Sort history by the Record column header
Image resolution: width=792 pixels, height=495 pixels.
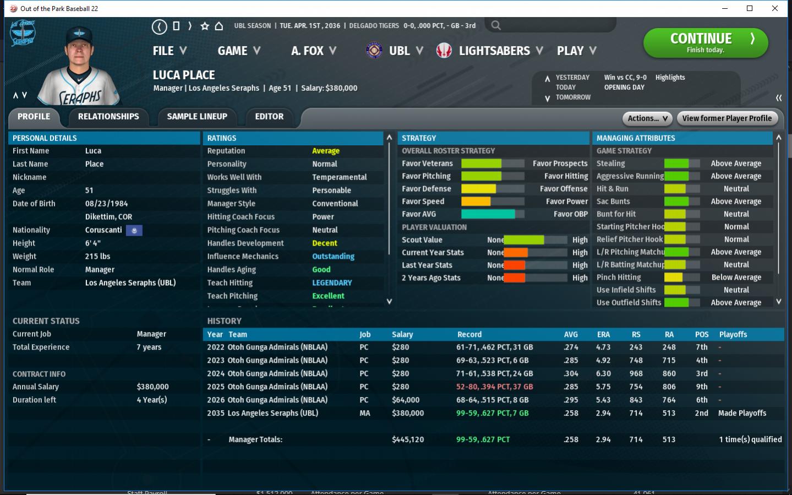pos(469,335)
